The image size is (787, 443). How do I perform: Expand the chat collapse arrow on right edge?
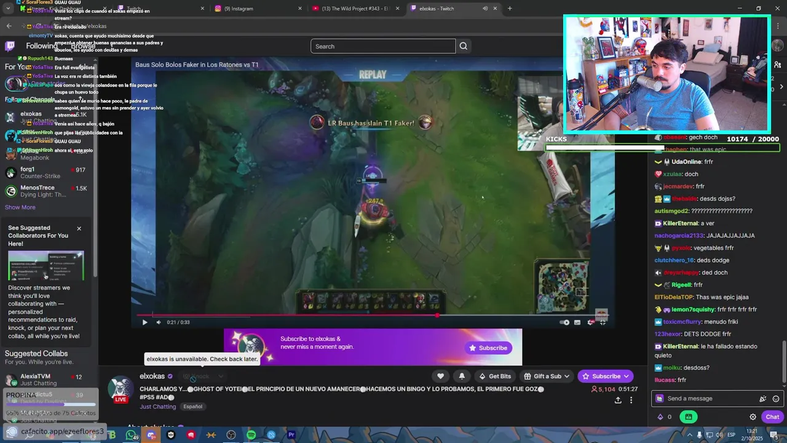click(781, 87)
